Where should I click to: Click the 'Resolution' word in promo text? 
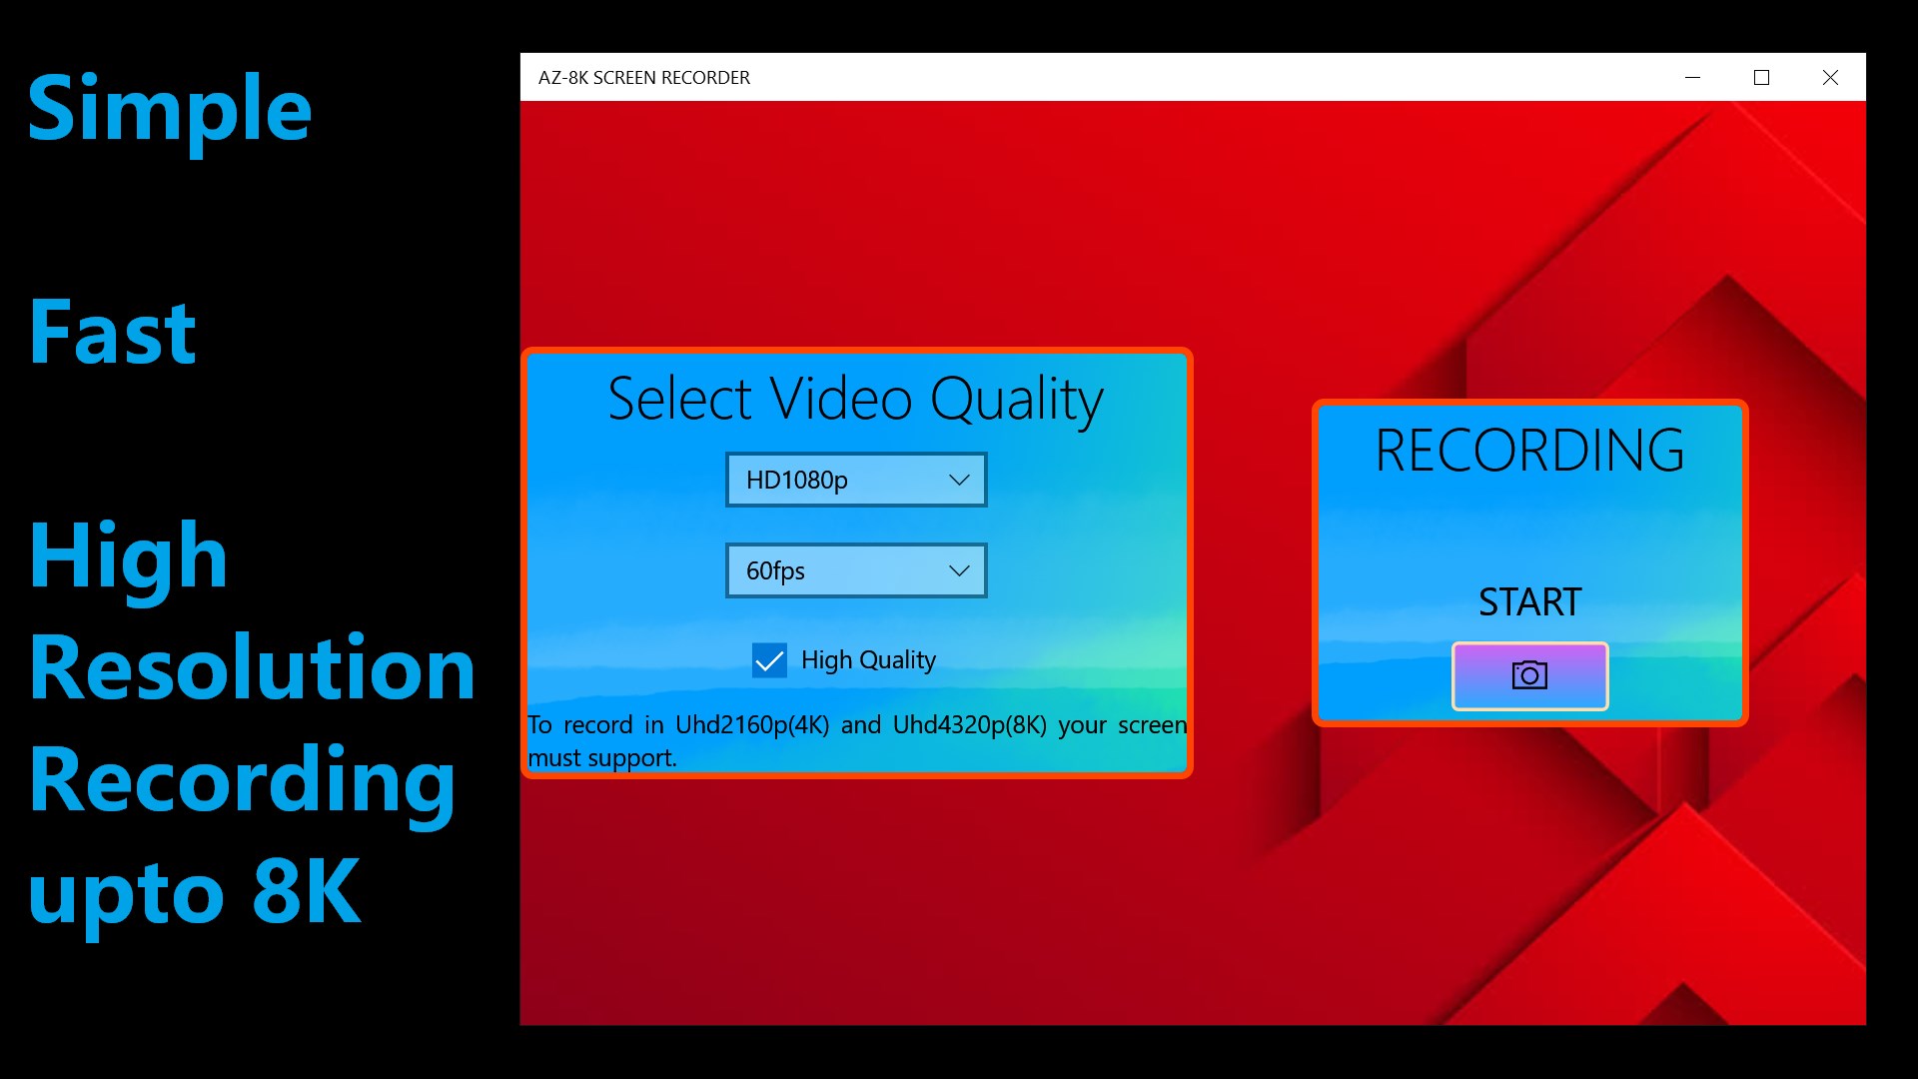[x=252, y=668]
